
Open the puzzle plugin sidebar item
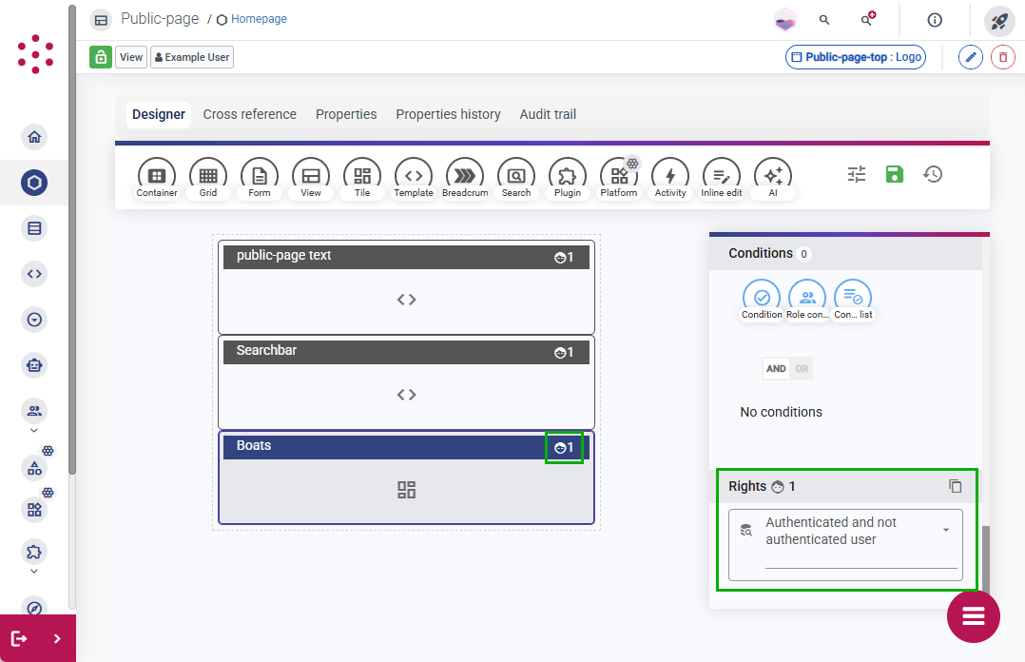click(x=34, y=552)
